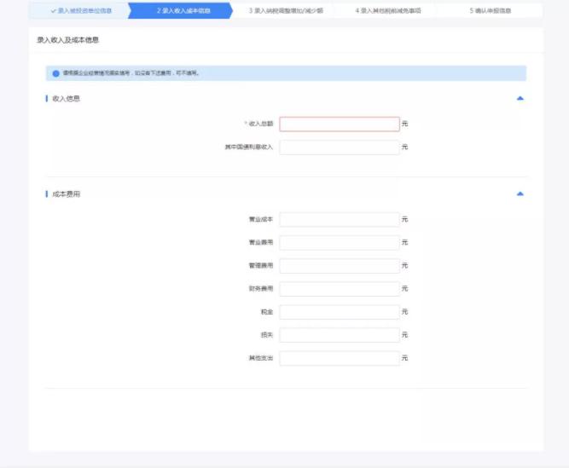The height and width of the screenshot is (468, 569).
Task: Click the 收入总额 field label
Action: (260, 124)
